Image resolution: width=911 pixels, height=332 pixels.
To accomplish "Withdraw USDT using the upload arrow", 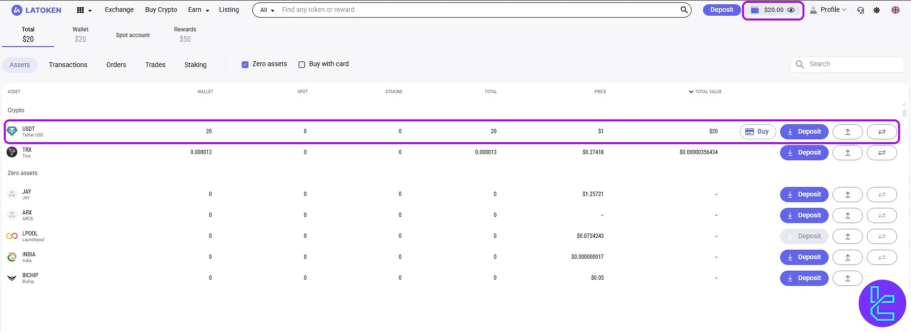I will click(847, 132).
